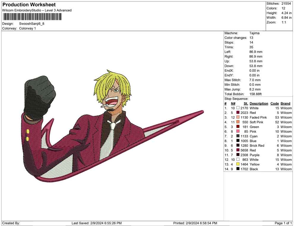Click the Up measurement label
294x226 pixels.
227,61
